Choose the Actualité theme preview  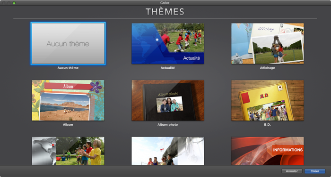(168, 43)
